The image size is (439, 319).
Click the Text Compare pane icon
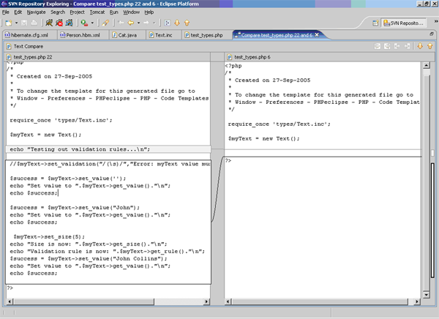point(9,46)
